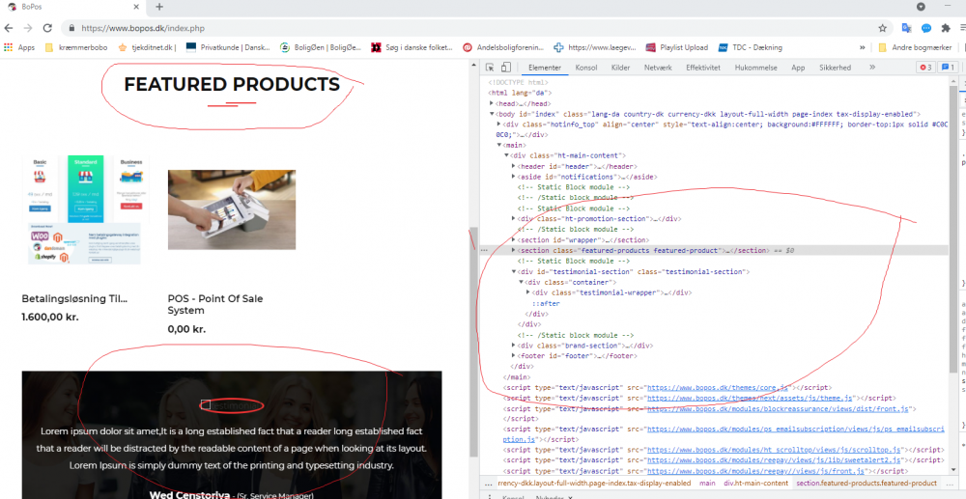Switch to the Kilder tab
The height and width of the screenshot is (499, 966).
point(620,68)
